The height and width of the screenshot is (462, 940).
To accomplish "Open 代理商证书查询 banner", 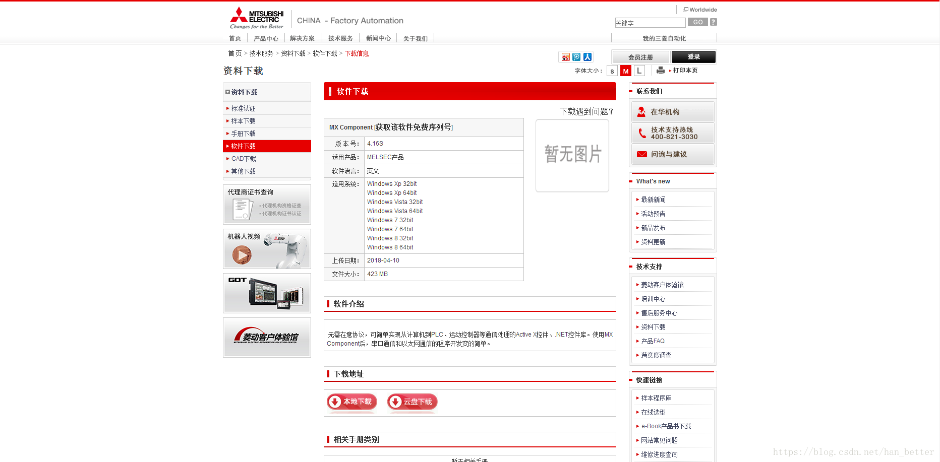I will (267, 205).
